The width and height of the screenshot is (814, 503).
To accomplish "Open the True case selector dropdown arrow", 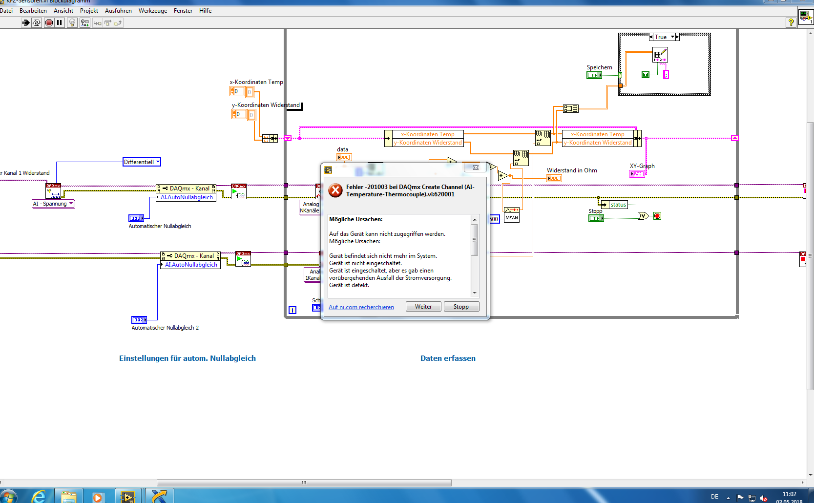I will (672, 37).
